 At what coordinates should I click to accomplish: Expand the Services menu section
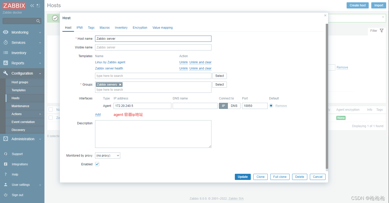[40, 43]
